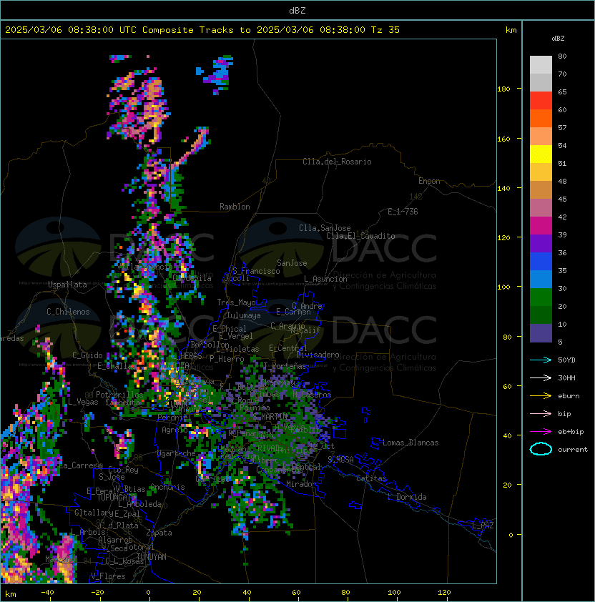This screenshot has height=602, width=595.
Task: Click the light blue 30-35 dBZ swatch
Action: coord(541,280)
